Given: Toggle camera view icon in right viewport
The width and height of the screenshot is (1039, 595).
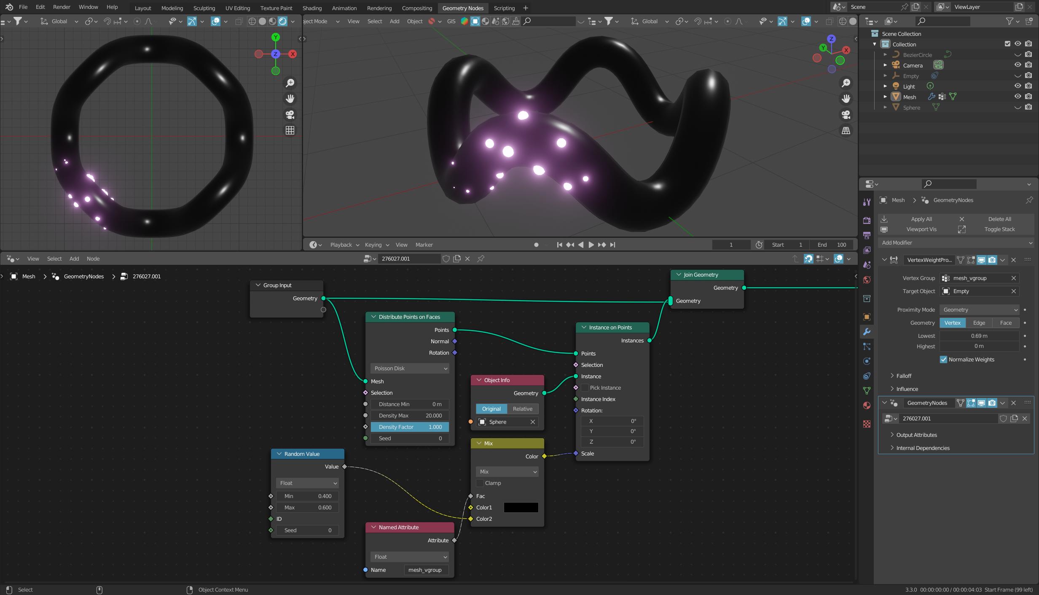Looking at the screenshot, I should tap(846, 115).
